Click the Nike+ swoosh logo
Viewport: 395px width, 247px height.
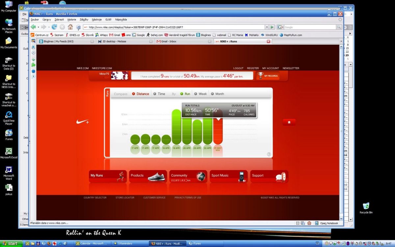[82, 122]
